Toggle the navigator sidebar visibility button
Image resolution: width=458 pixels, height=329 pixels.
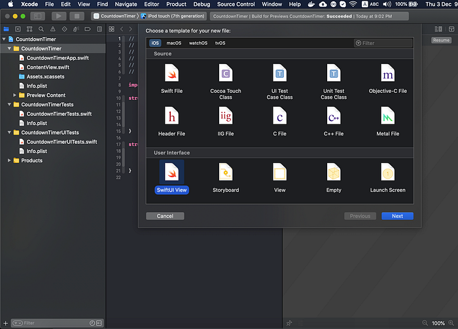(36, 16)
